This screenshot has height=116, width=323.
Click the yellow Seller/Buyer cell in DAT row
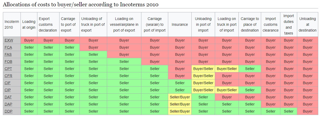tap(180, 97)
